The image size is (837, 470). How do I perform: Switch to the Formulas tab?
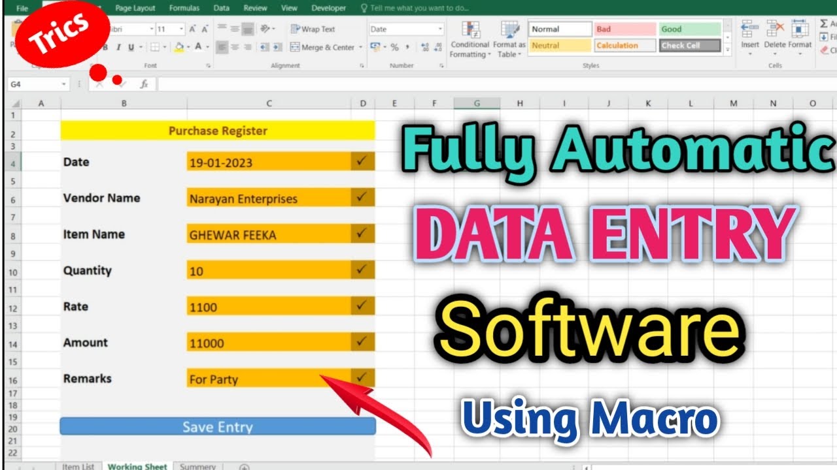click(184, 8)
